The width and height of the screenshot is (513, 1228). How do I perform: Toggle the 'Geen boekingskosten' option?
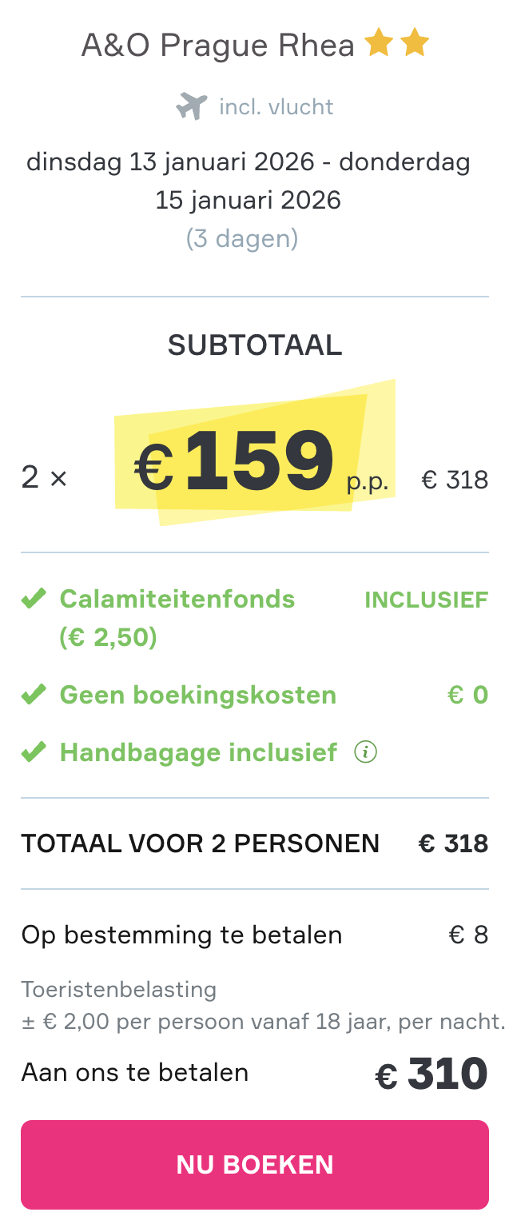click(x=197, y=694)
